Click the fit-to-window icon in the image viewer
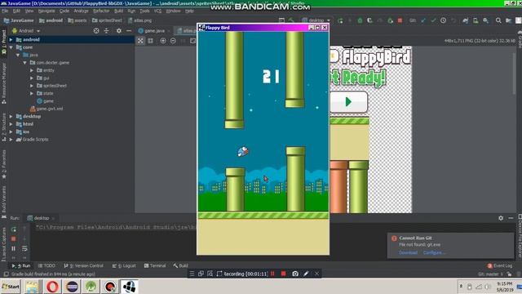 [x=192, y=41]
